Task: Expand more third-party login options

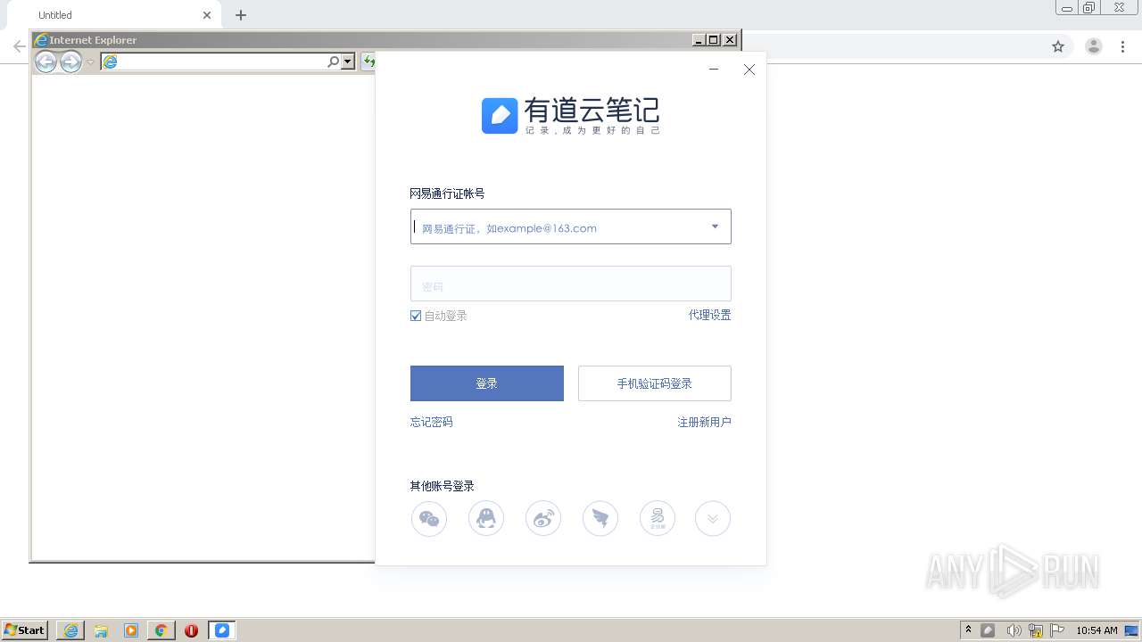Action: [713, 518]
